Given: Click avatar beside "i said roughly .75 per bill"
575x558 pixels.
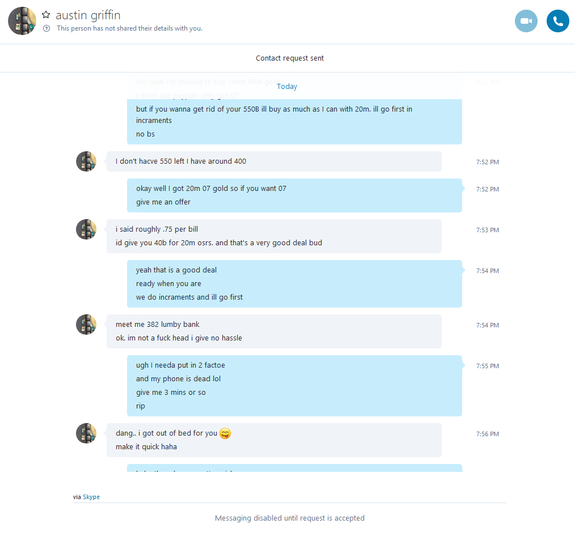Looking at the screenshot, I should (x=86, y=229).
